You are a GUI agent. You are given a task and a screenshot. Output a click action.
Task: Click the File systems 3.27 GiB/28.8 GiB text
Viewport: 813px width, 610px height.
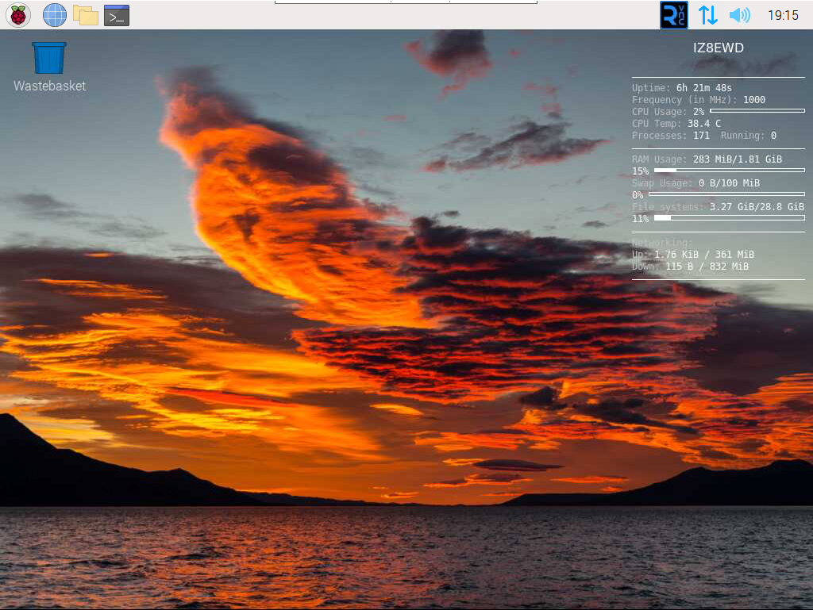point(718,206)
